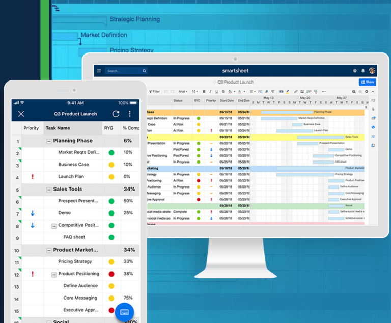
Task: Collapse toolbar with chevron up
Action: pos(373,92)
